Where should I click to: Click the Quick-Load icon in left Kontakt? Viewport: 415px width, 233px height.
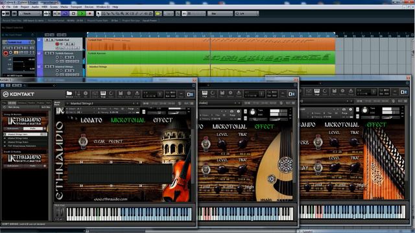(111, 94)
